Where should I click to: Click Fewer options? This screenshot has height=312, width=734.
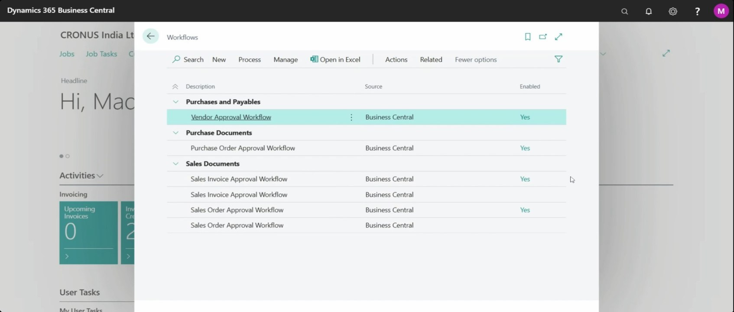(475, 59)
